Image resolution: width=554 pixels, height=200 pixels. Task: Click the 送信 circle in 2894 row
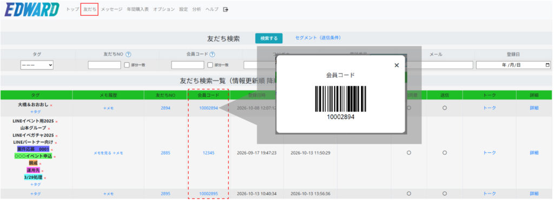(445, 108)
